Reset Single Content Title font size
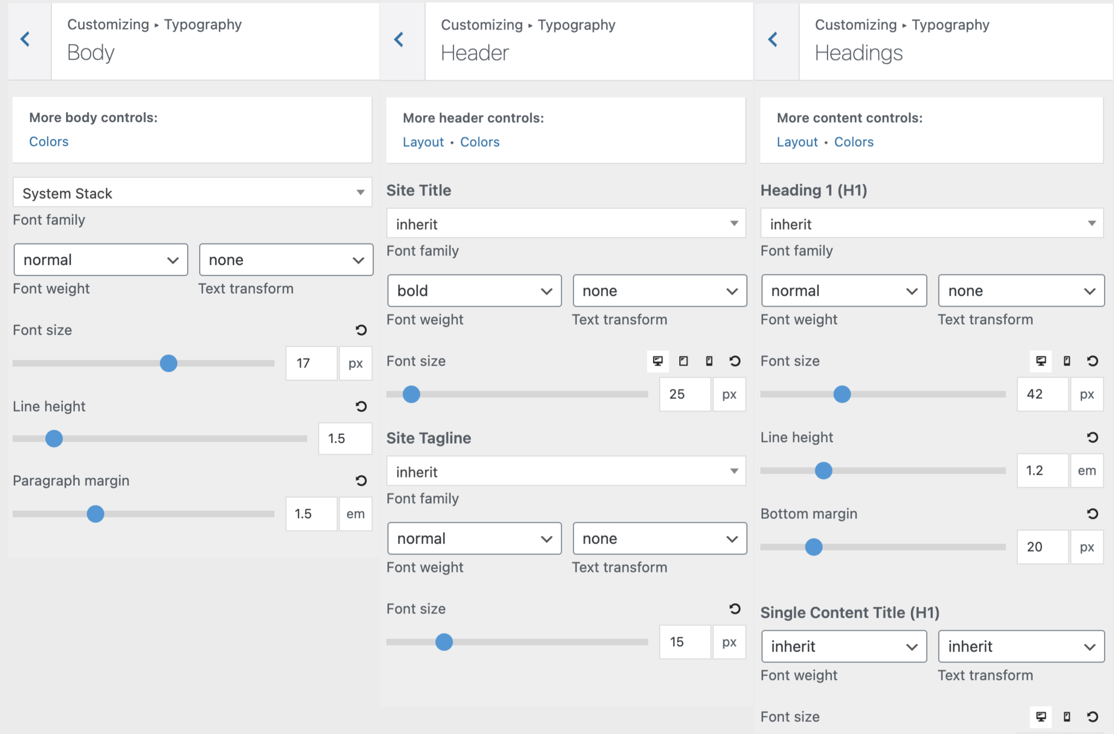The width and height of the screenshot is (1114, 734). pos(1093,717)
